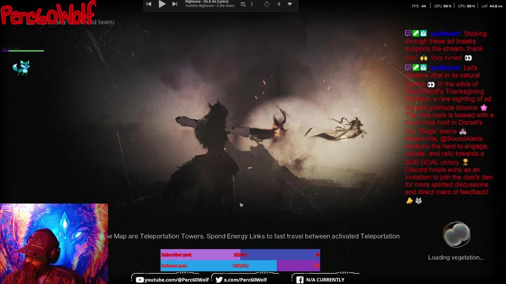Click the 'Loading vegetation...' status text
This screenshot has height=284, width=506.
[x=456, y=258]
